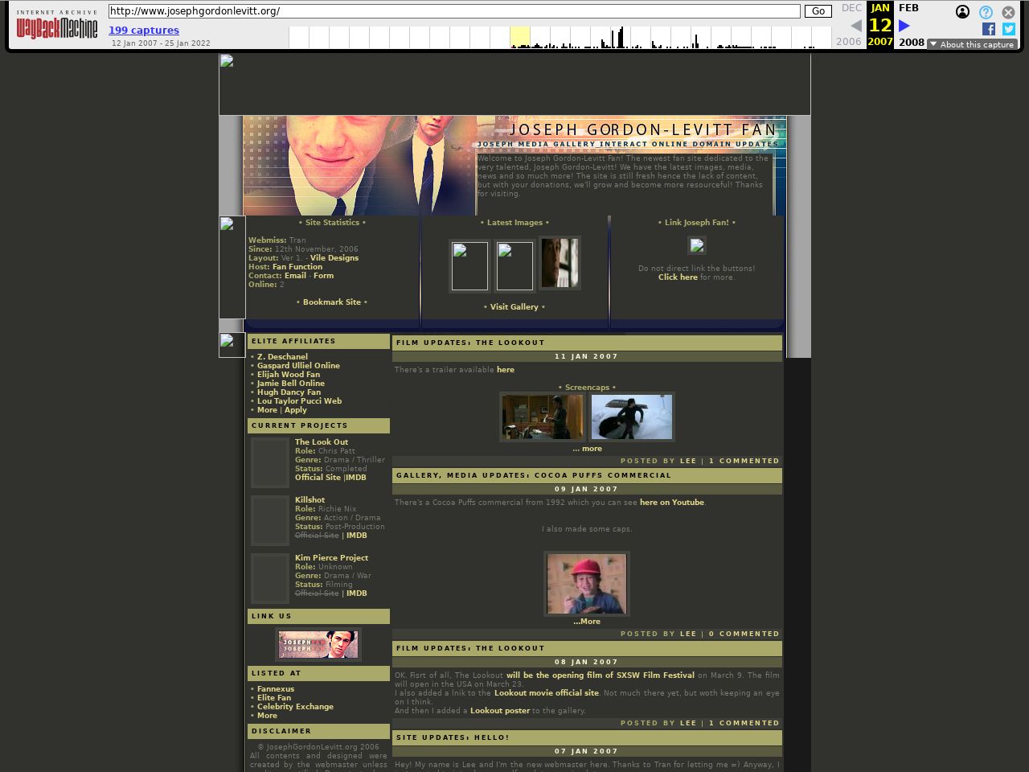
Task: Open the Lookout trailer via here link
Action: click(x=506, y=369)
